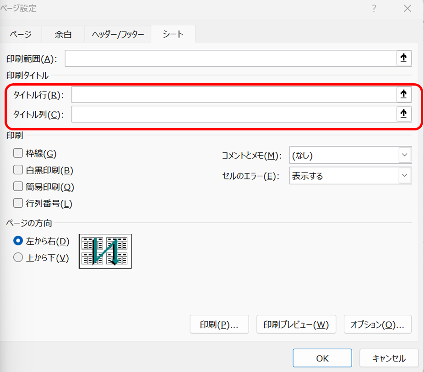Image resolution: width=424 pixels, height=372 pixels.
Task: Click collapse-dialog arrow icon for 印刷範囲
Action: pyautogui.click(x=403, y=58)
